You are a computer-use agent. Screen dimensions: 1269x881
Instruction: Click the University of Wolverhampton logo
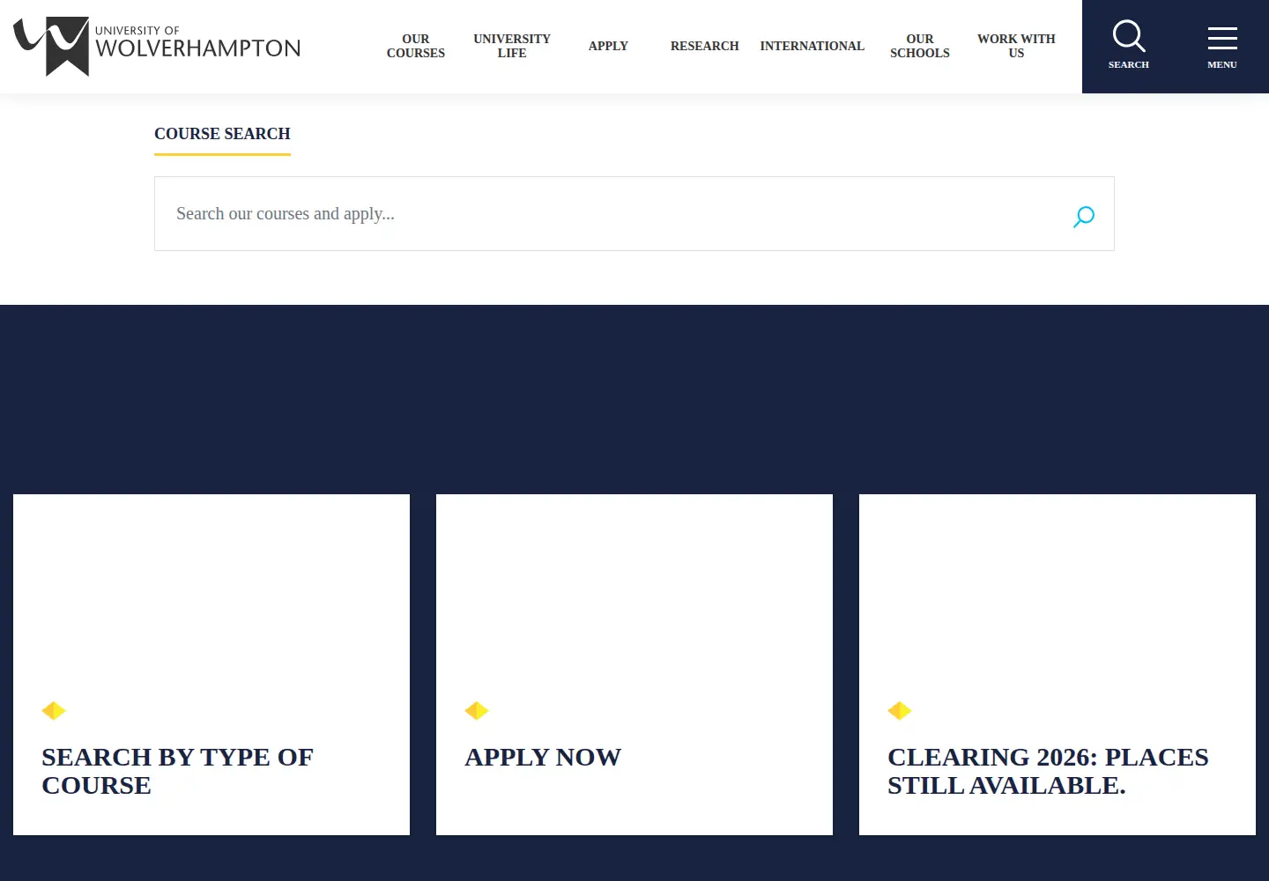[x=157, y=46]
